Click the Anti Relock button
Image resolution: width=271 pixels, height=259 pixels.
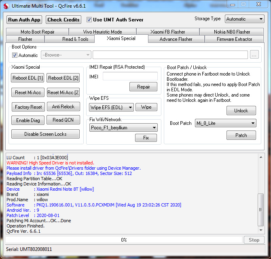pyautogui.click(x=64, y=107)
